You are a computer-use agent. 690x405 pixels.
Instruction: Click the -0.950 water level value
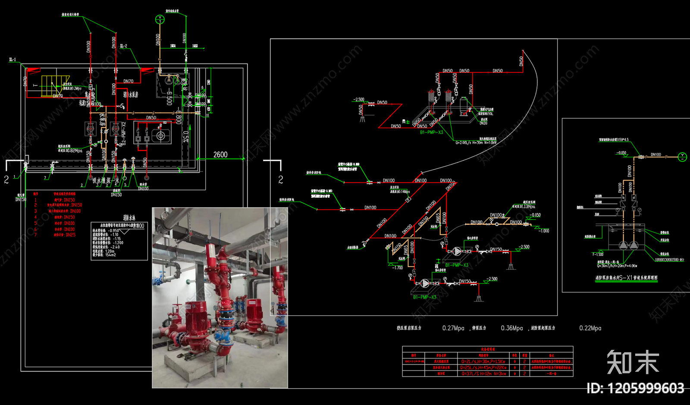click(x=114, y=231)
